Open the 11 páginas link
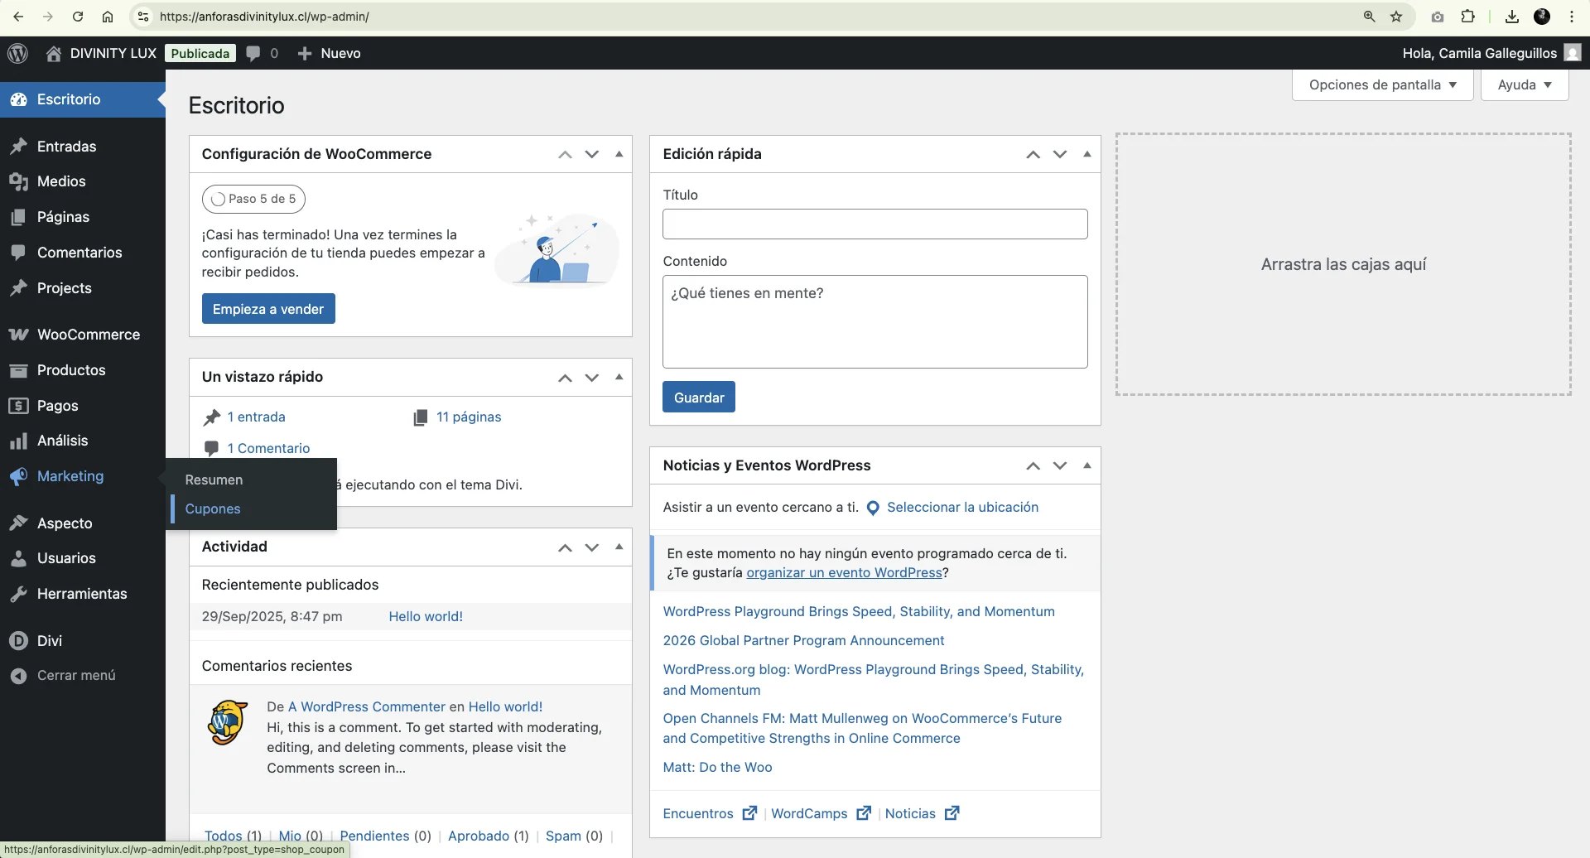The width and height of the screenshot is (1590, 858). tap(469, 417)
